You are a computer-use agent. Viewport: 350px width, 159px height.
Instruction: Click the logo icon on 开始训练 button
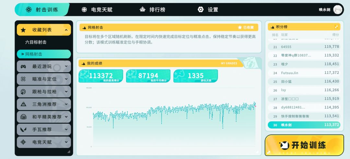tap(284, 145)
